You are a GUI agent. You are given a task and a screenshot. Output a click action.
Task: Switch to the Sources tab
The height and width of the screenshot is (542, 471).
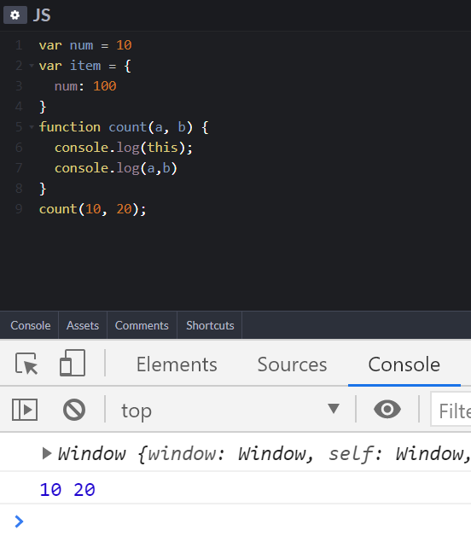[292, 364]
